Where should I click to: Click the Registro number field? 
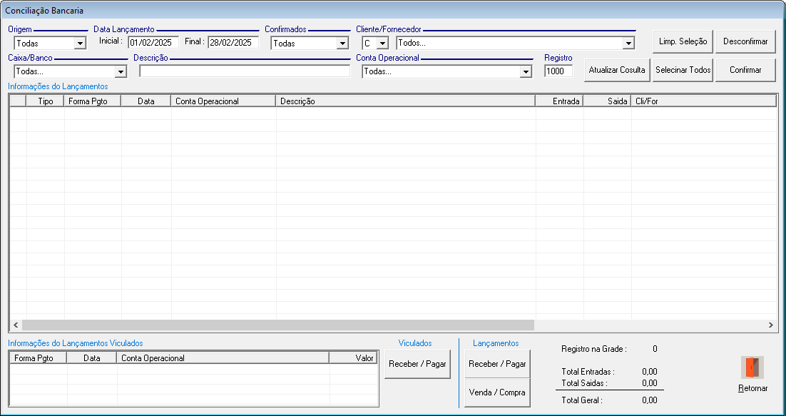[558, 71]
